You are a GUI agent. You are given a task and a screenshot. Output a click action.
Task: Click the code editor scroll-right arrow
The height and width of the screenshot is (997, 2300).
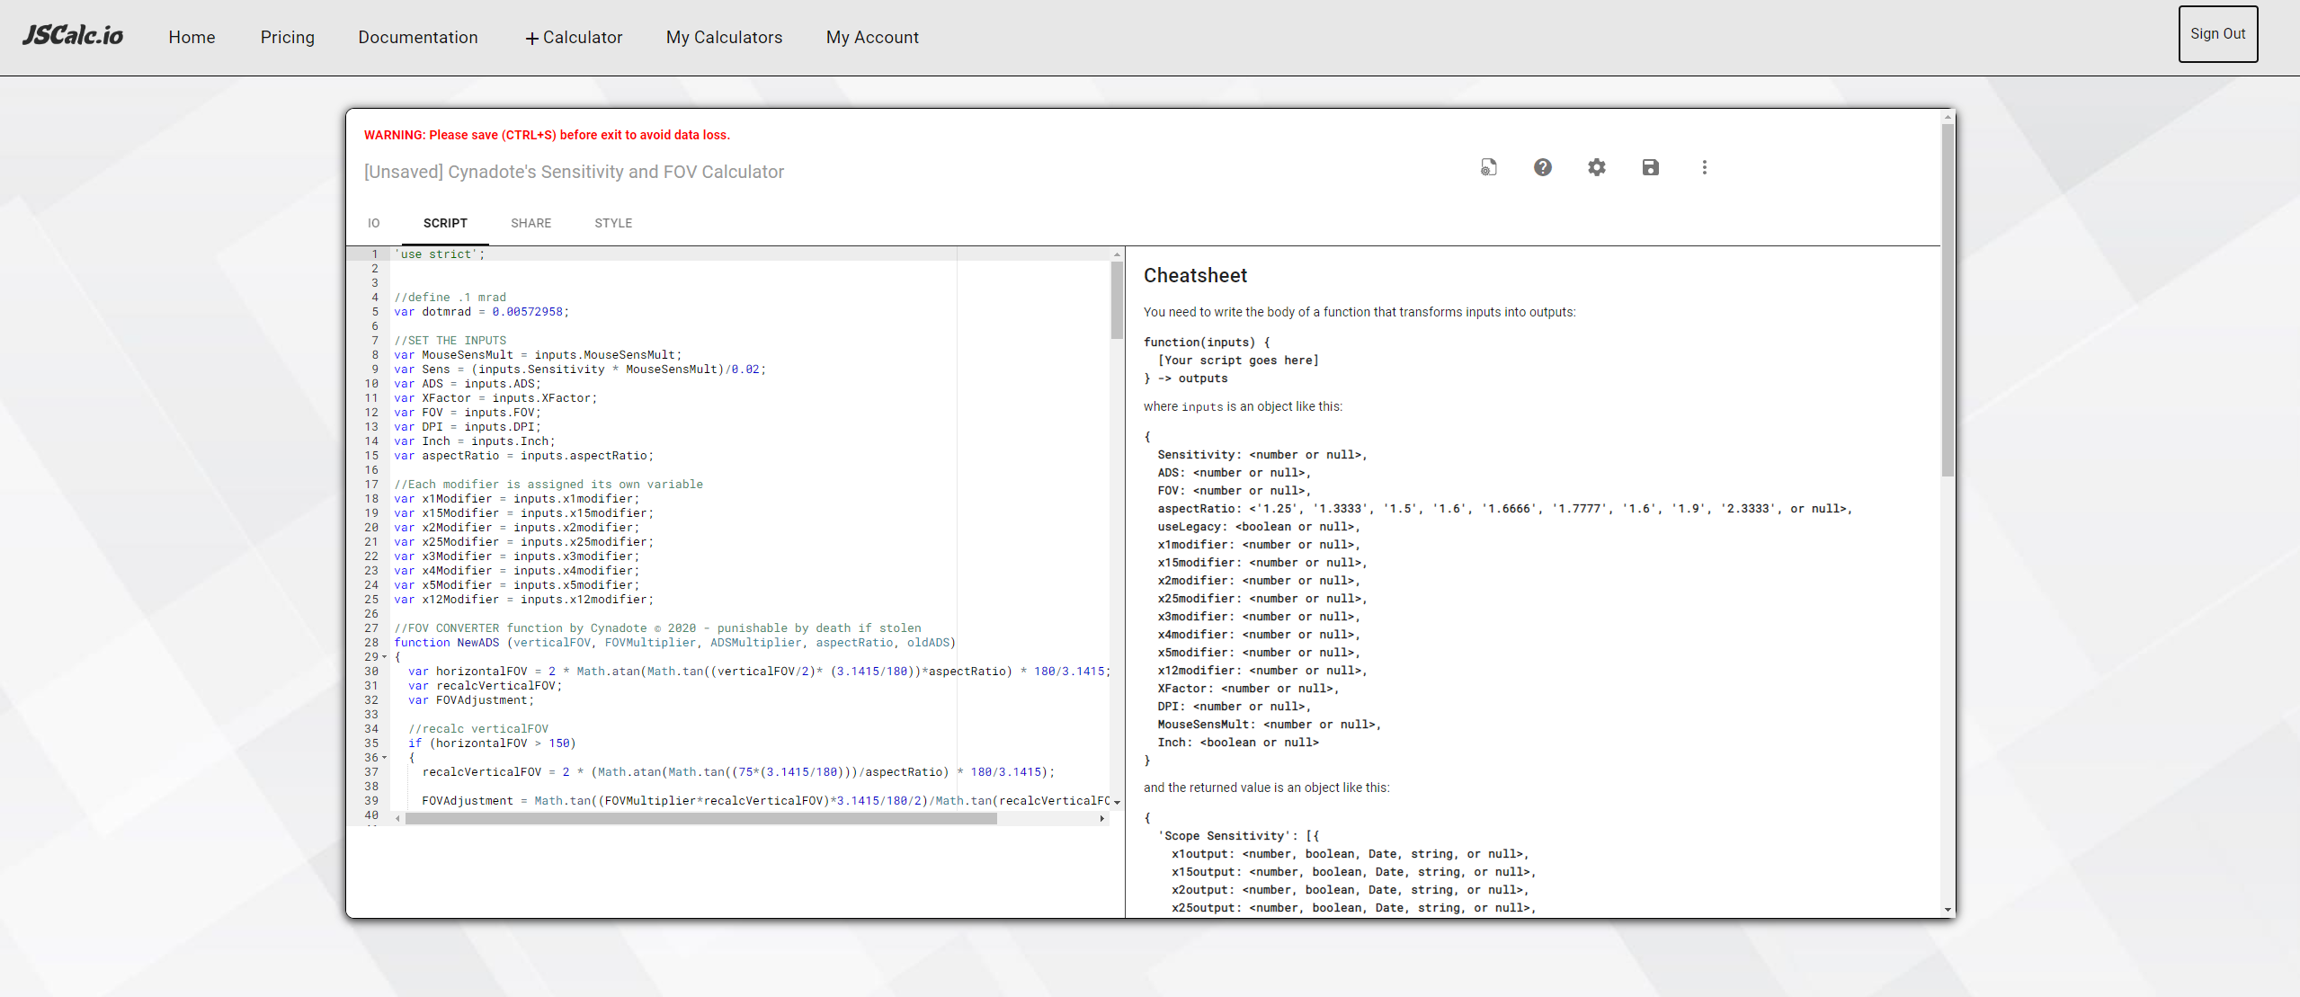point(1102,819)
